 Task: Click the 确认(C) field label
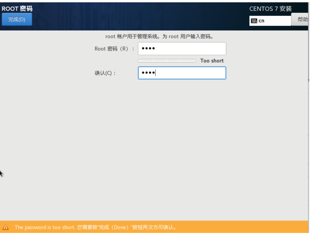(105, 73)
